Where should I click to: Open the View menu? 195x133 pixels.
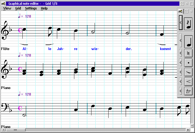pos(7,8)
